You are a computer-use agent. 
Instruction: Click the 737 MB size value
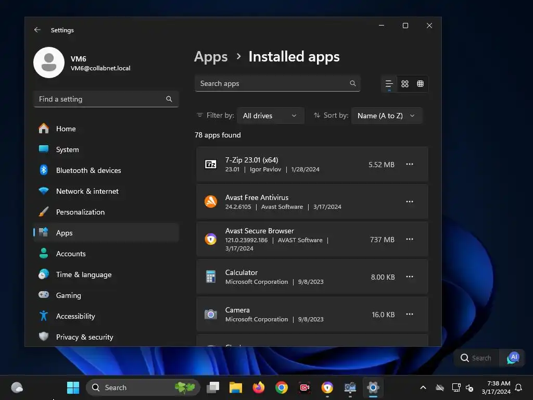point(382,240)
